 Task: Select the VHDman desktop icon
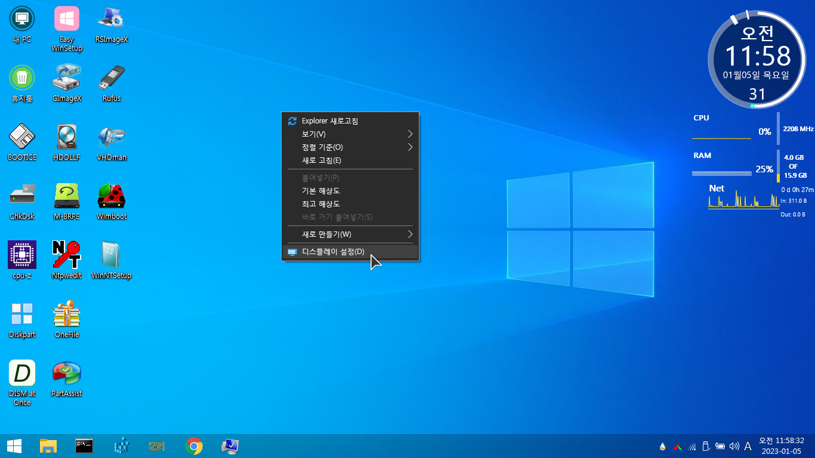112,142
